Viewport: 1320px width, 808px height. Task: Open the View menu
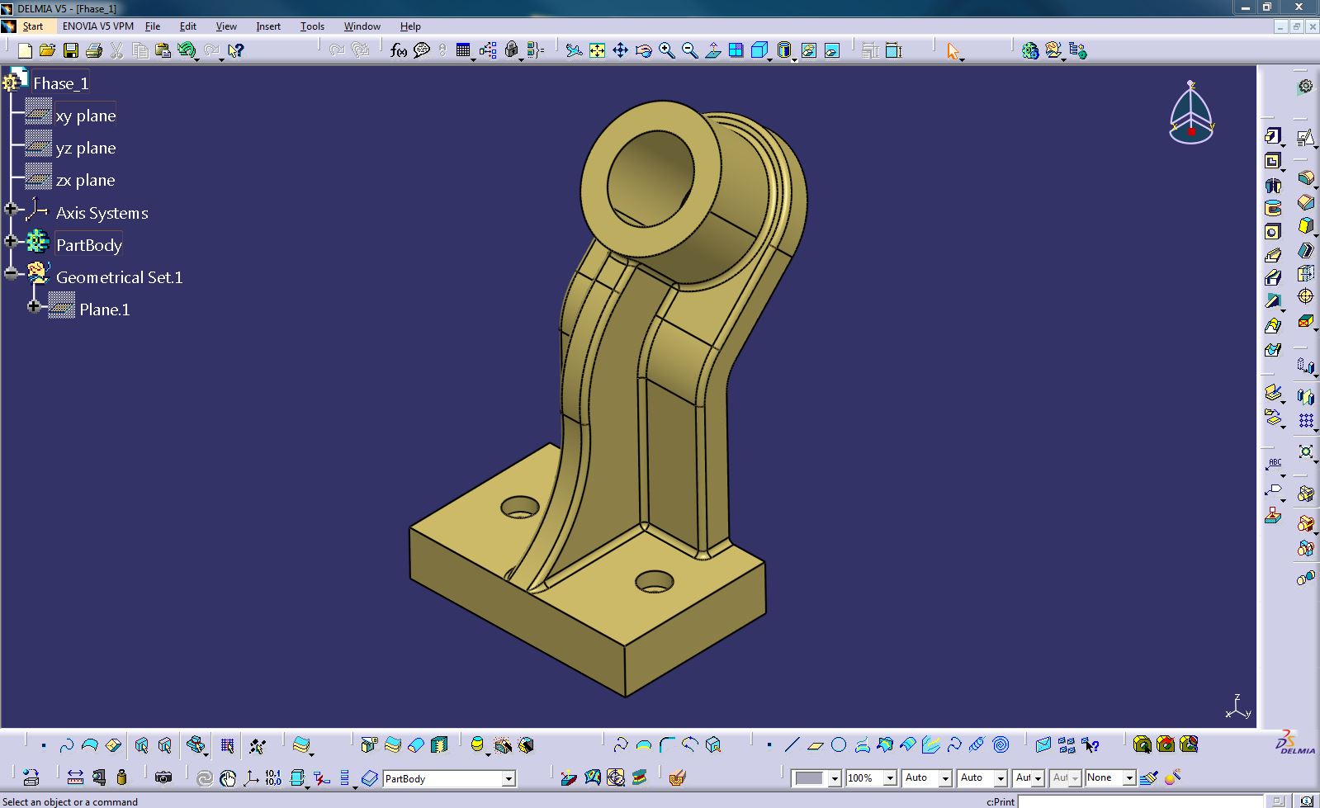coord(226,26)
